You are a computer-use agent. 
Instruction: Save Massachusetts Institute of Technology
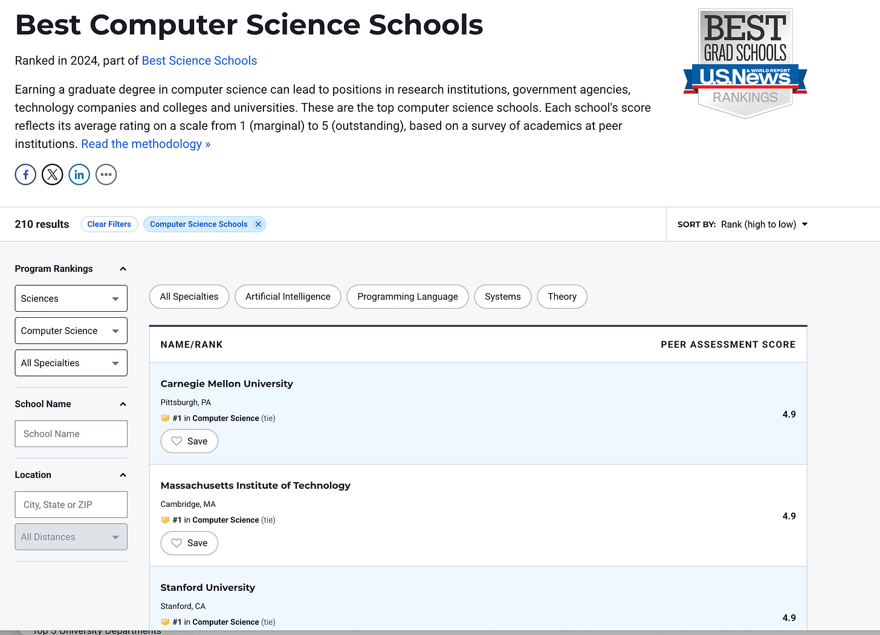(x=189, y=543)
